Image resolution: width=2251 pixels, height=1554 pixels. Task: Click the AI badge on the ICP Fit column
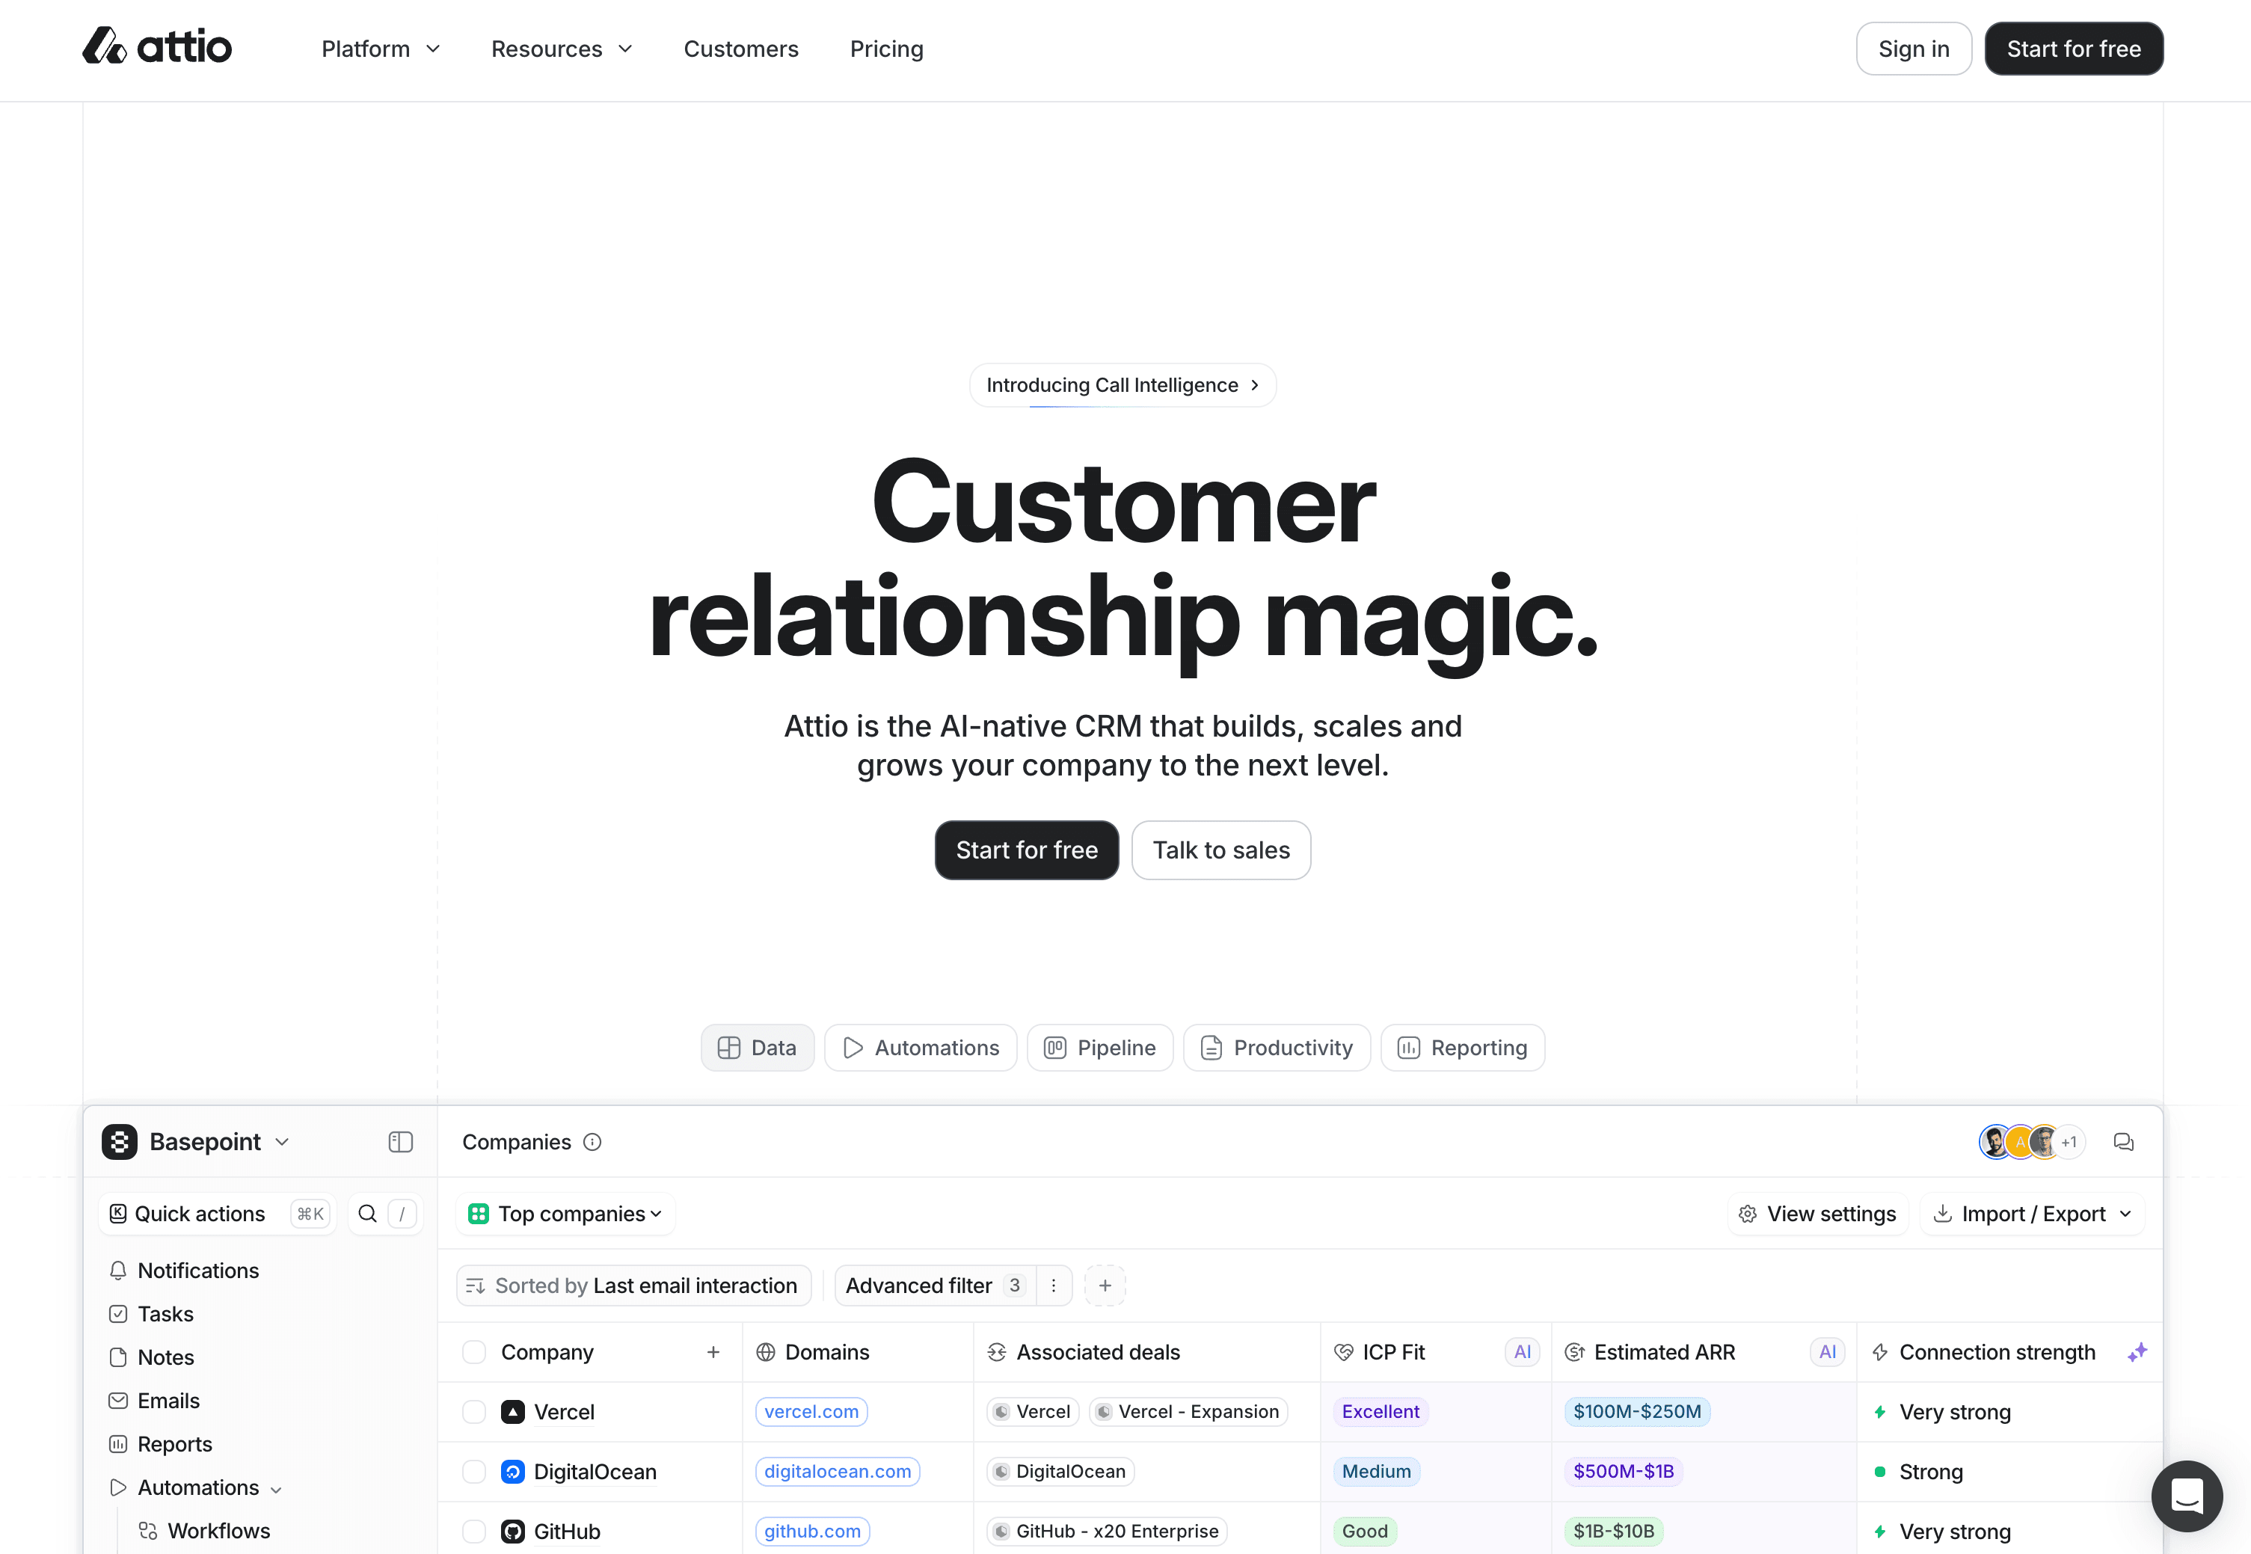1523,1352
